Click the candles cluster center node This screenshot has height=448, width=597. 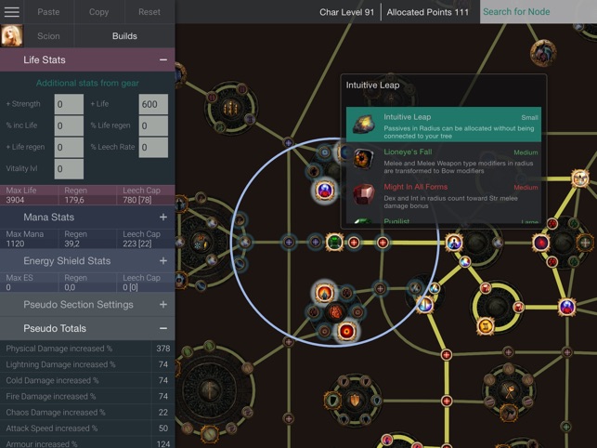pos(230,108)
